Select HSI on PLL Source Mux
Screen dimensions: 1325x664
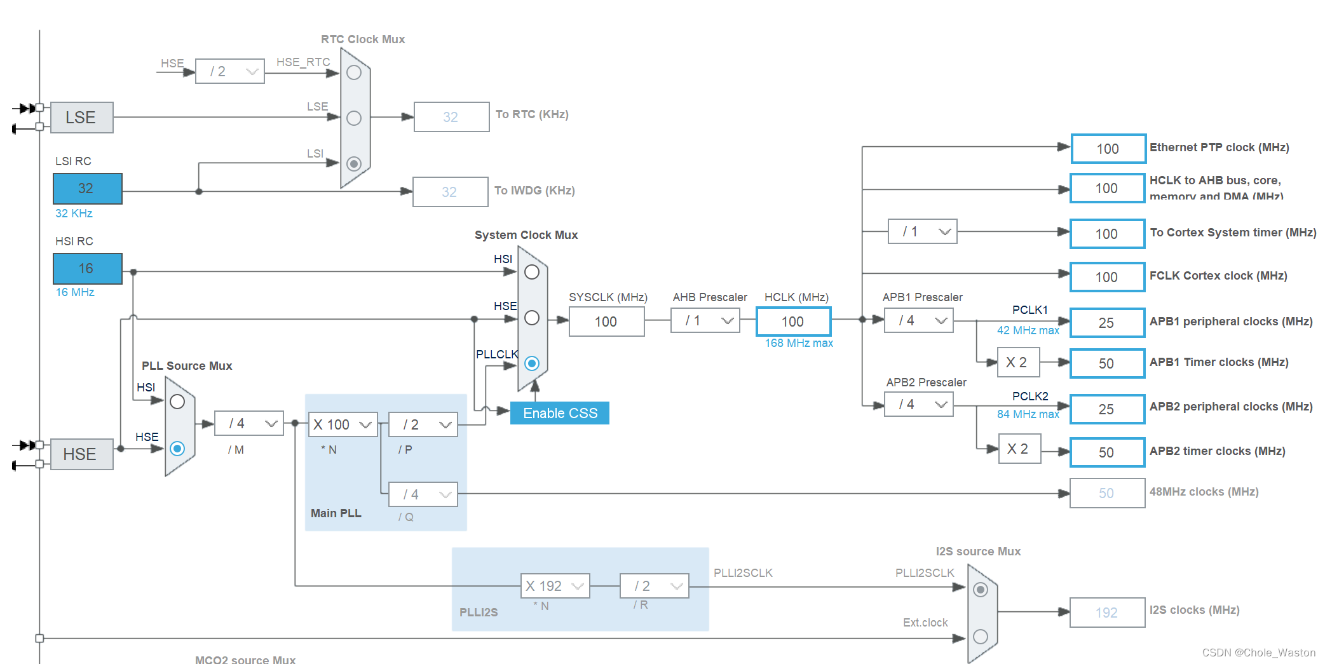pyautogui.click(x=177, y=402)
